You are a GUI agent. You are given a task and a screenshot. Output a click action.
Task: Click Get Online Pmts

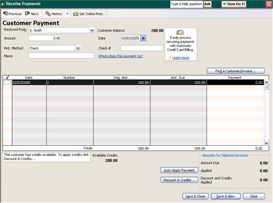click(x=88, y=14)
